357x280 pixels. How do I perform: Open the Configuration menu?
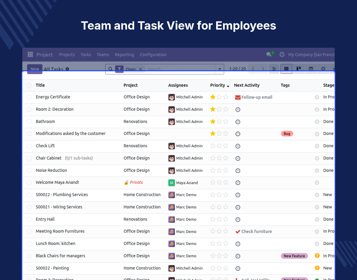(x=153, y=54)
